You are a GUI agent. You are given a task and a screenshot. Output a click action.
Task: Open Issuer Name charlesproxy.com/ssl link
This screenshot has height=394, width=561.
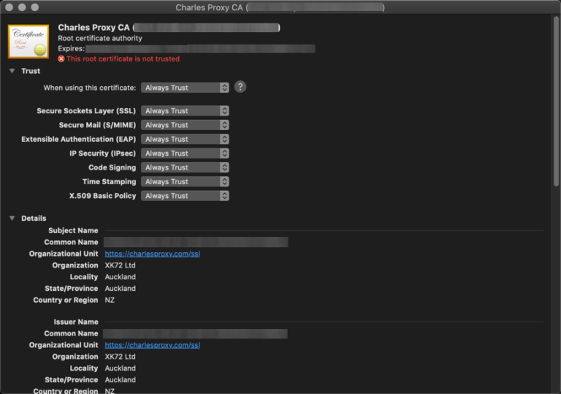pyautogui.click(x=152, y=345)
